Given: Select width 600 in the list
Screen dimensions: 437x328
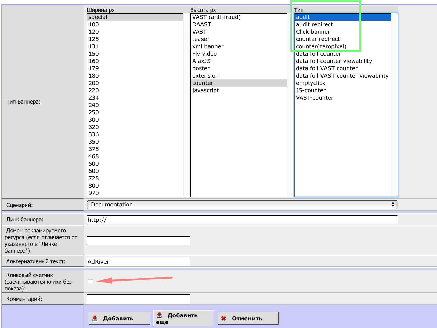Looking at the screenshot, I should 135,171.
